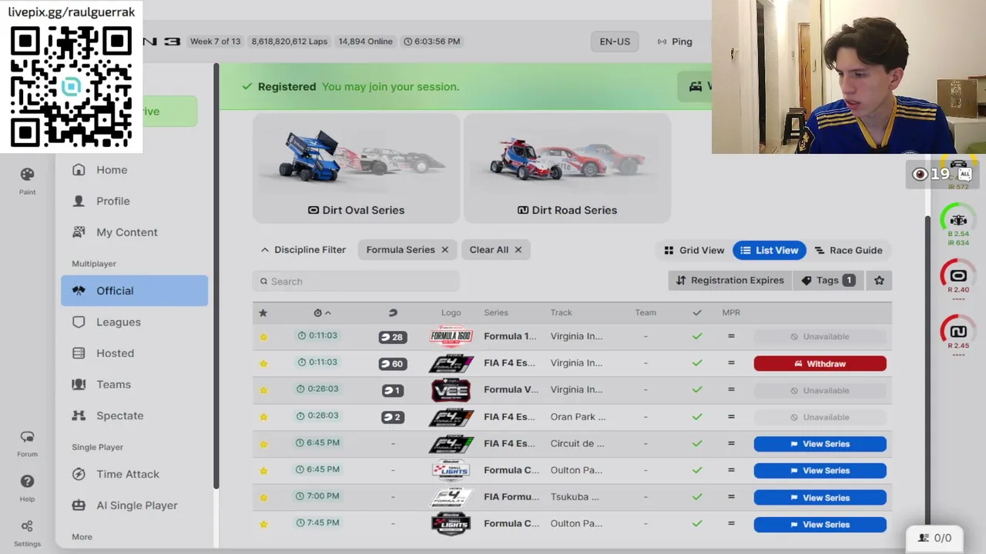Click the registered drivers column header icon
This screenshot has width=986, height=554.
tap(393, 313)
